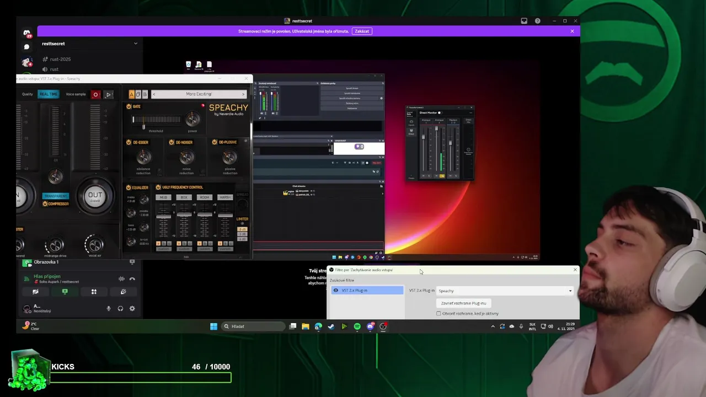Toggle the GATE power button

click(x=129, y=106)
